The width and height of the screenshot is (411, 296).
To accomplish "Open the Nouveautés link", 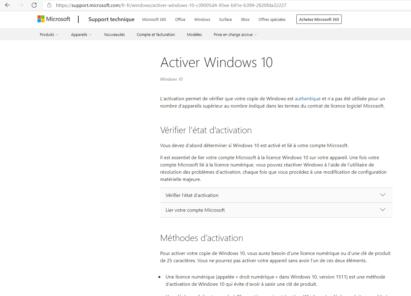I will 114,35.
